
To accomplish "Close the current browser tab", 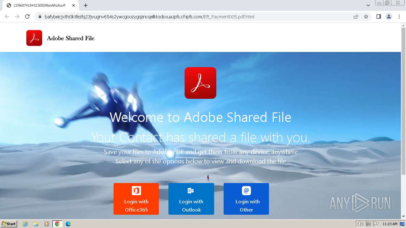I will click(73, 5).
